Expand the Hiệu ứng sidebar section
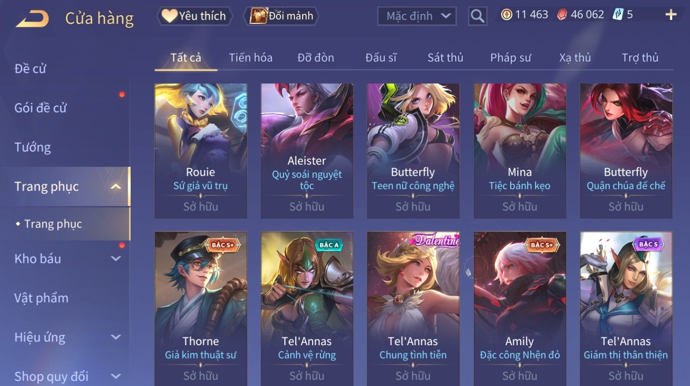The height and width of the screenshot is (386, 690). 116,337
